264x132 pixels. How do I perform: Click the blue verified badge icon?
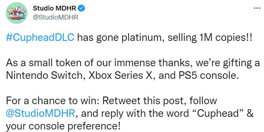[82, 8]
